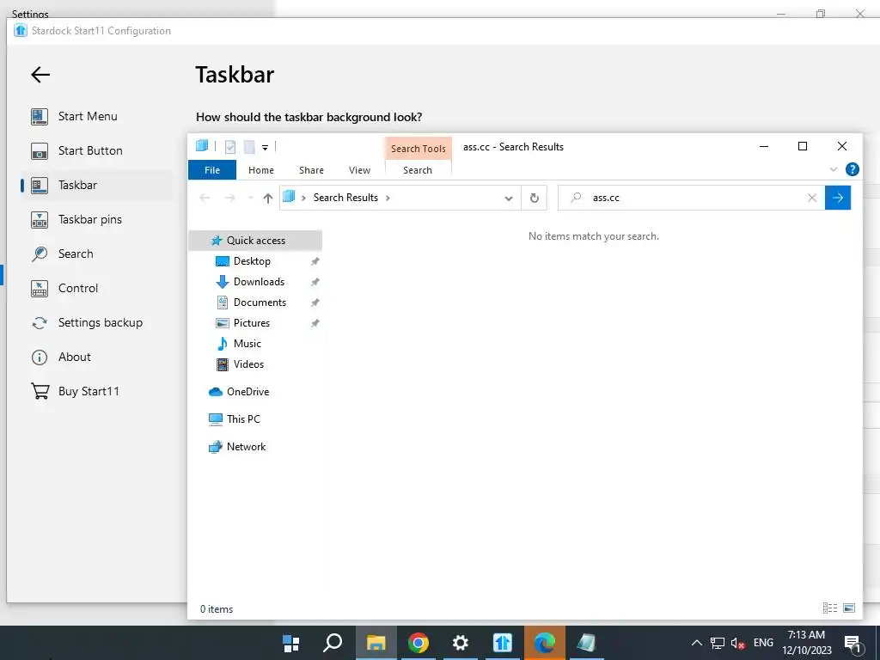
Task: Open Windows Start button on taskbar
Action: [x=290, y=643]
